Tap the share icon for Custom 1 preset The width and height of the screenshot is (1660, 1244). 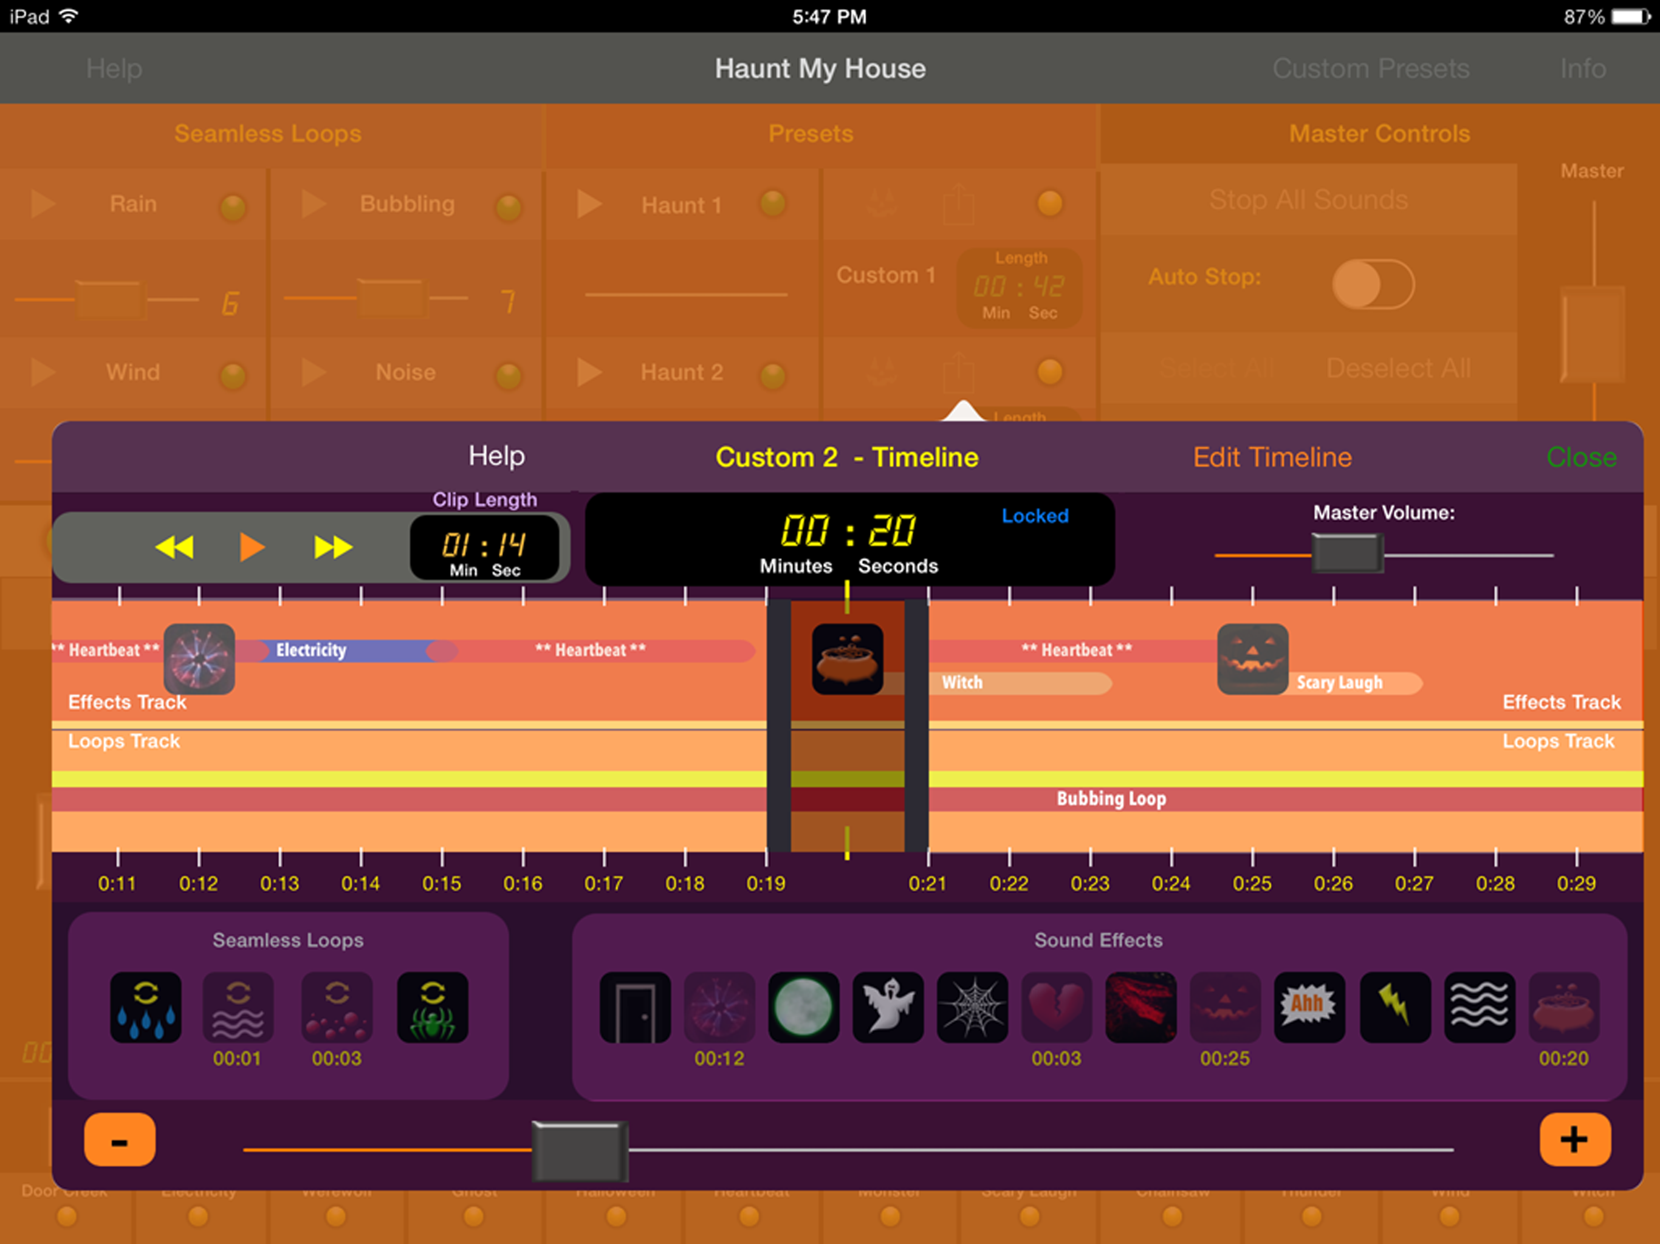pyautogui.click(x=958, y=204)
